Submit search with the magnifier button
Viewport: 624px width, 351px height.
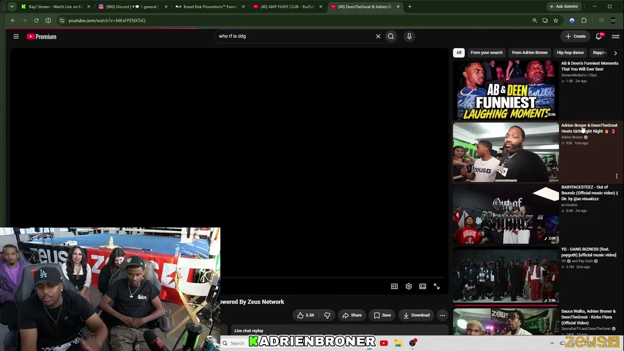coord(391,36)
